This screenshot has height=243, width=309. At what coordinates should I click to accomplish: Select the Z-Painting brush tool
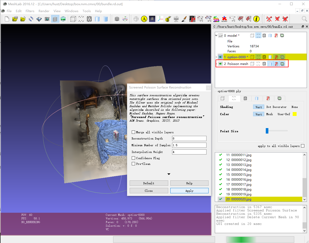coord(184,19)
